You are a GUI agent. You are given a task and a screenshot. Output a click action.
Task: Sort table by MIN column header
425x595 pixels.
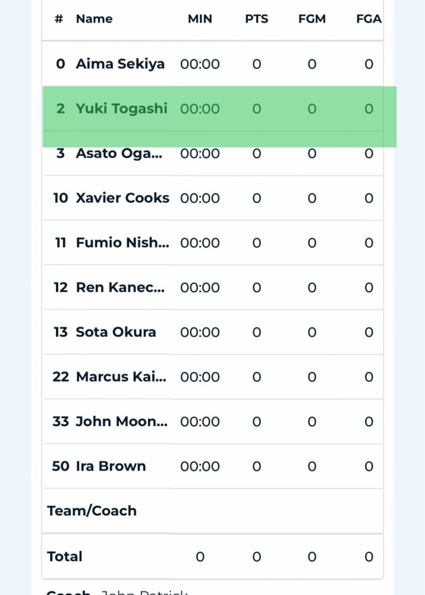click(x=200, y=19)
